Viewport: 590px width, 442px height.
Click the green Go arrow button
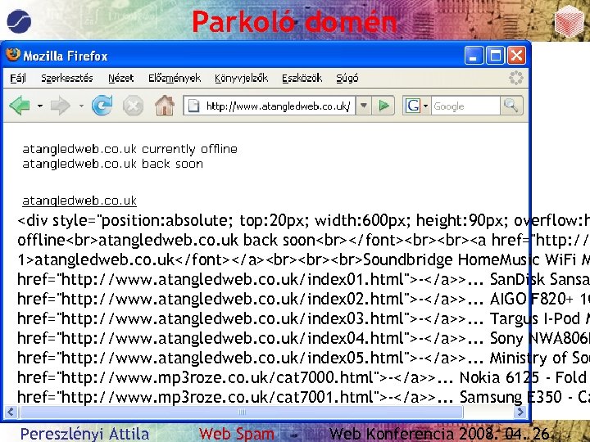(x=383, y=106)
